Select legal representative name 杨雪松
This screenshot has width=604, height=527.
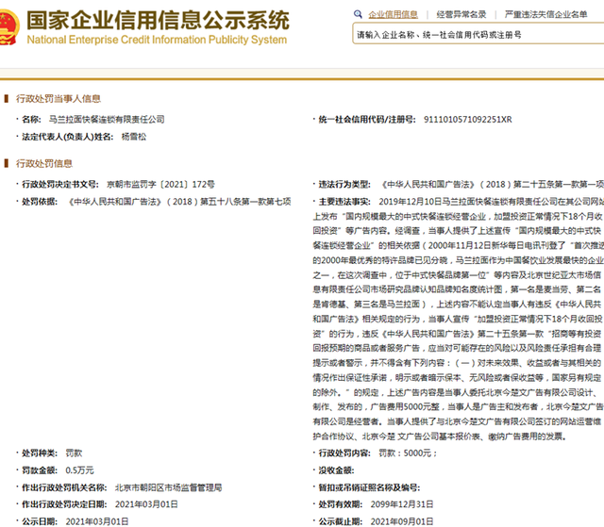pyautogui.click(x=134, y=137)
